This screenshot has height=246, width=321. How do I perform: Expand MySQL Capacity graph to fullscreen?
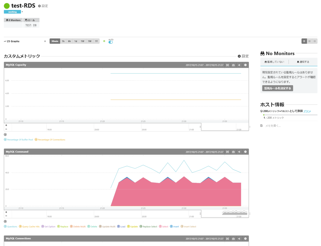[228, 65]
